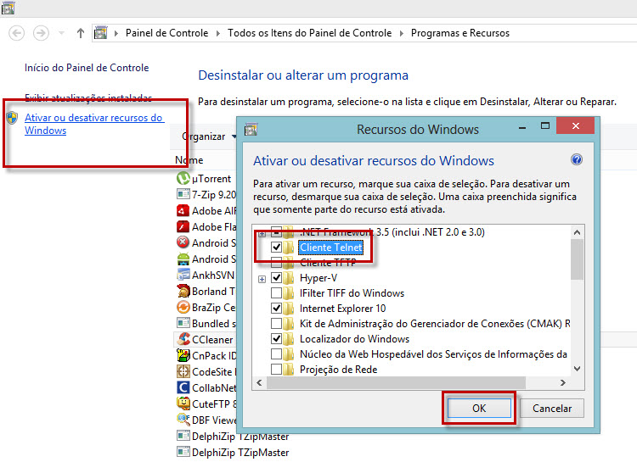Image resolution: width=637 pixels, height=462 pixels.
Task: Click the CodeSite program icon
Action: point(183,371)
